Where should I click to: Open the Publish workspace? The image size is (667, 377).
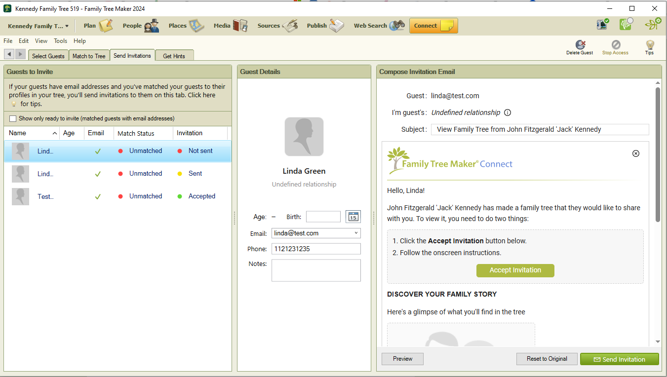[325, 26]
